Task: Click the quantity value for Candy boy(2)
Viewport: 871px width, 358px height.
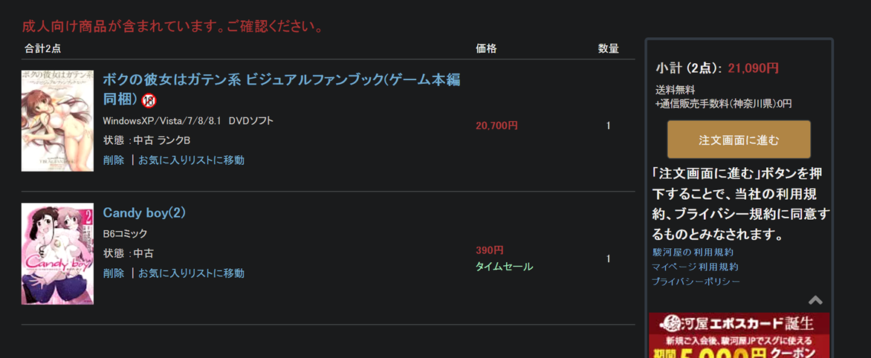Action: point(608,258)
